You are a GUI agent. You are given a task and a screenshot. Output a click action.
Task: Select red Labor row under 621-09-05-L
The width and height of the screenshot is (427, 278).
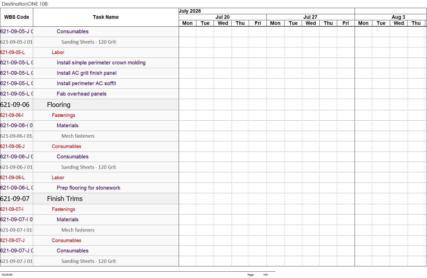pyautogui.click(x=89, y=52)
